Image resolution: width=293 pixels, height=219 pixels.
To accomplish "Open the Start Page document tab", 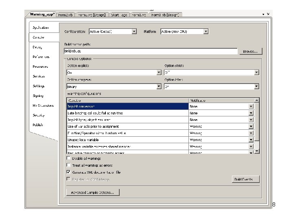I will [119, 15].
